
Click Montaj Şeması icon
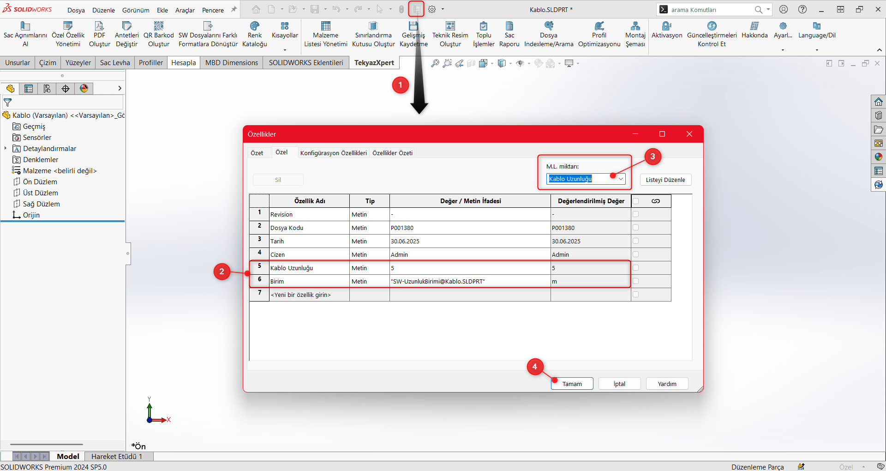coord(635,34)
